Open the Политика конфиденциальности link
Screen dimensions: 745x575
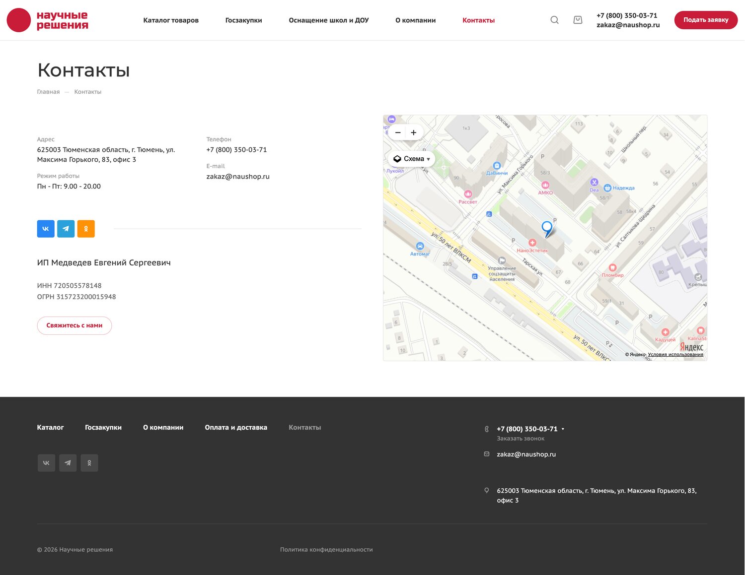[x=326, y=550]
